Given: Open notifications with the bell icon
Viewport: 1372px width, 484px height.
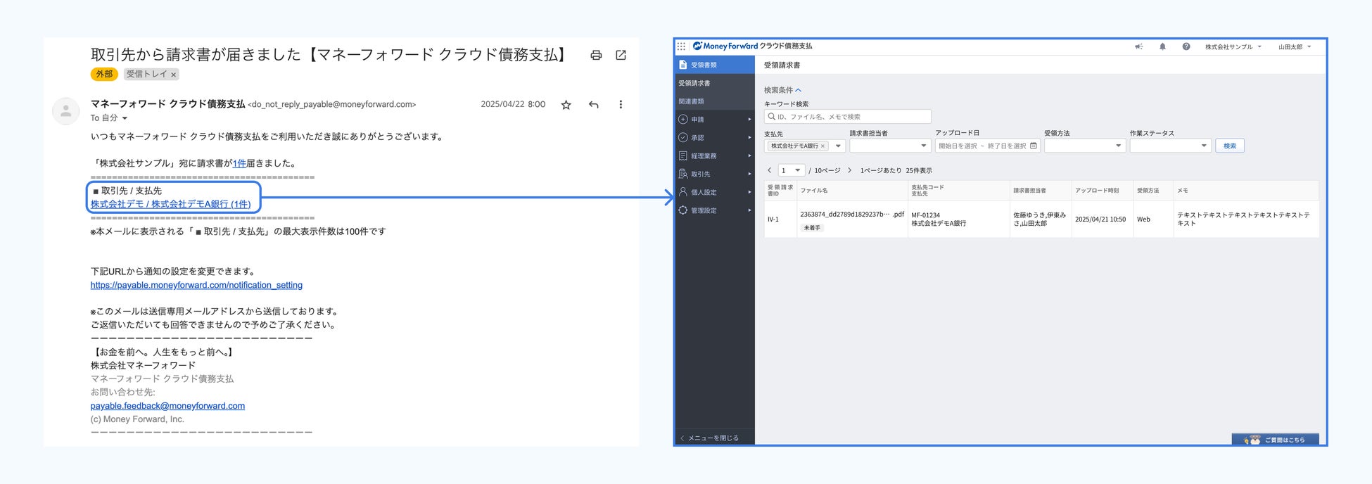Looking at the screenshot, I should tap(1162, 46).
